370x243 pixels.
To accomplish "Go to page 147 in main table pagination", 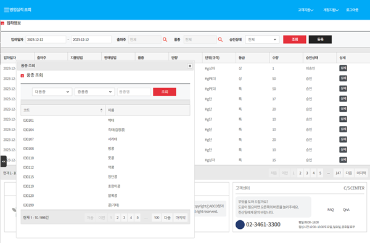I will click(338, 173).
